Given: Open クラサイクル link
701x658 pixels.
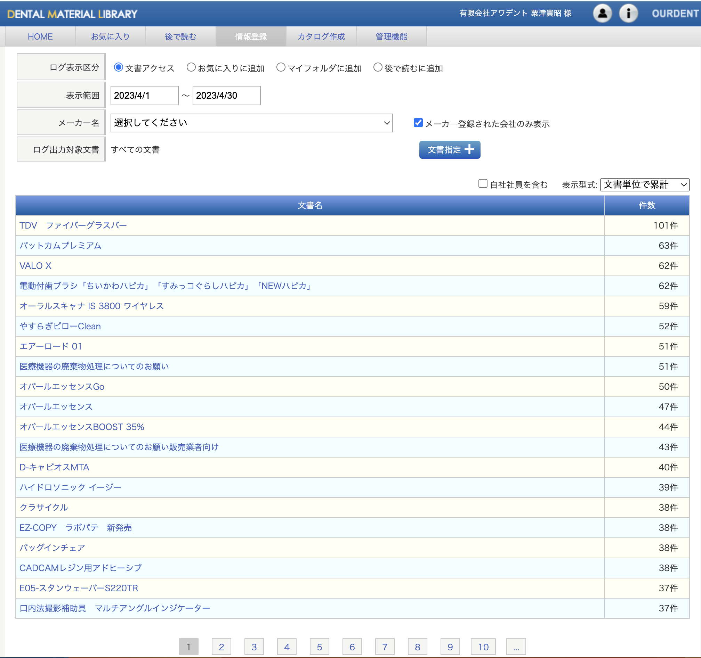Looking at the screenshot, I should (x=44, y=507).
